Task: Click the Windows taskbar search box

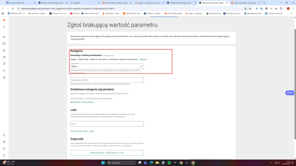Action: (121, 163)
